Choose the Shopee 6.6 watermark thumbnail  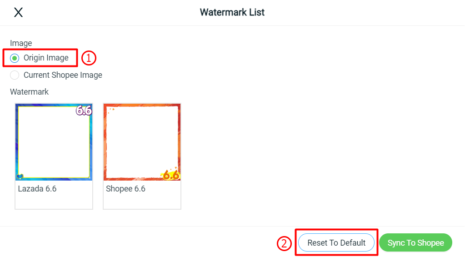(142, 142)
